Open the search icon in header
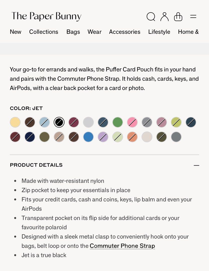Screen dimensions: 209x271 coord(151,17)
